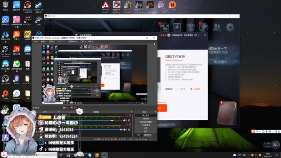Open OBS 帮助(H) menu
281x158 pixels.
(x=91, y=41)
